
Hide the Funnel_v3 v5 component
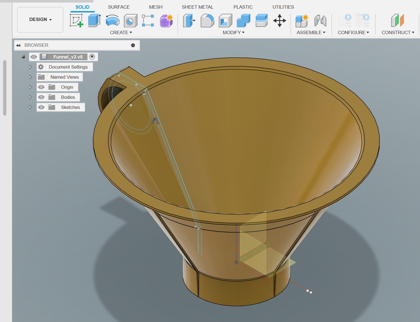[x=34, y=57]
